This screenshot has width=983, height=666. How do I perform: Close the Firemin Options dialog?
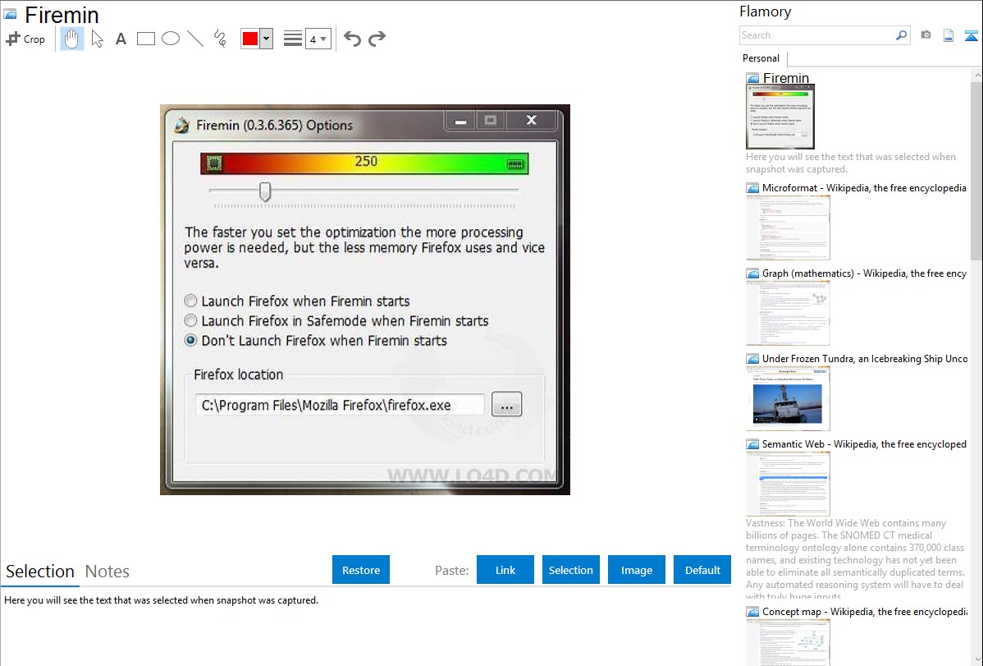click(531, 120)
